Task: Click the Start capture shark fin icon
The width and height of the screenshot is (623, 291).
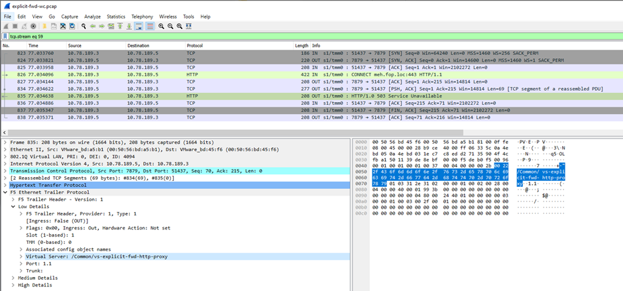Action: point(6,26)
